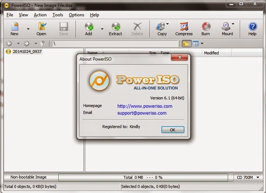The width and height of the screenshot is (266, 193).
Task: Click OK in About PowerISO dialog
Action: pos(173,130)
